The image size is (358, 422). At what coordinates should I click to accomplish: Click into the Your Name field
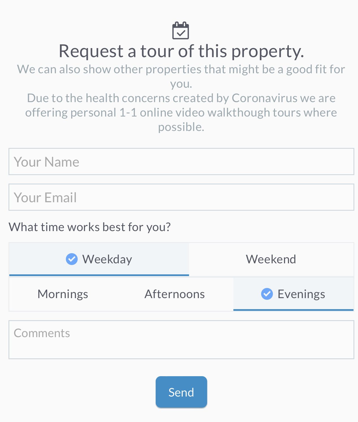tap(181, 162)
